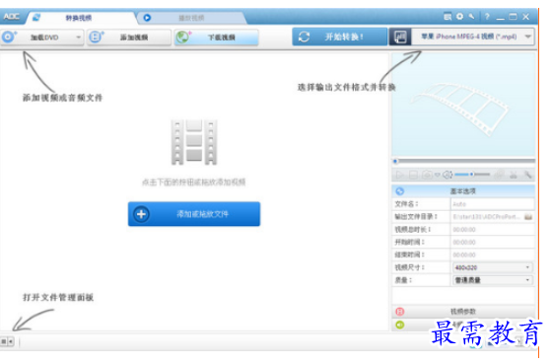Image resolution: width=551 pixels, height=364 pixels.
Task: Click the scissors trim icon
Action: pyautogui.click(x=514, y=175)
